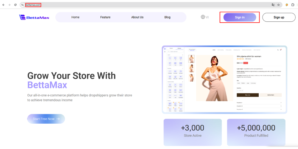Select the Accordion element icon

coord(175,72)
